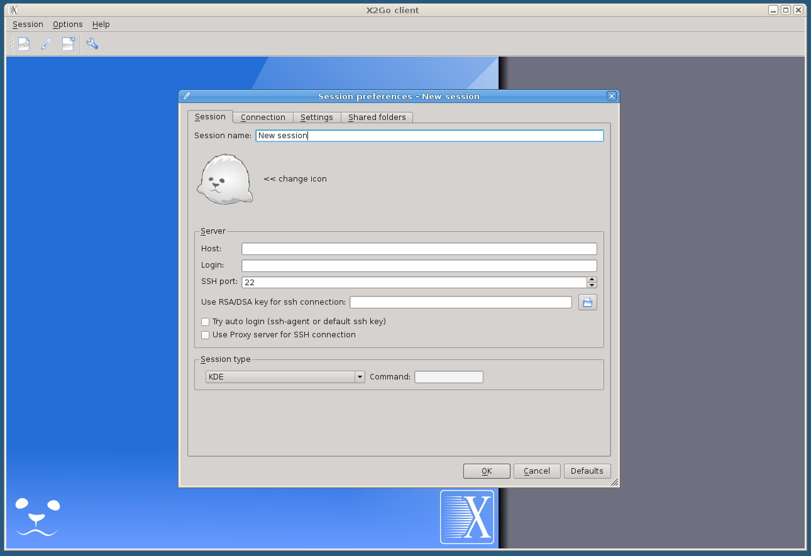Image resolution: width=811 pixels, height=556 pixels.
Task: Switch to the Shared folders tab
Action: tap(377, 117)
